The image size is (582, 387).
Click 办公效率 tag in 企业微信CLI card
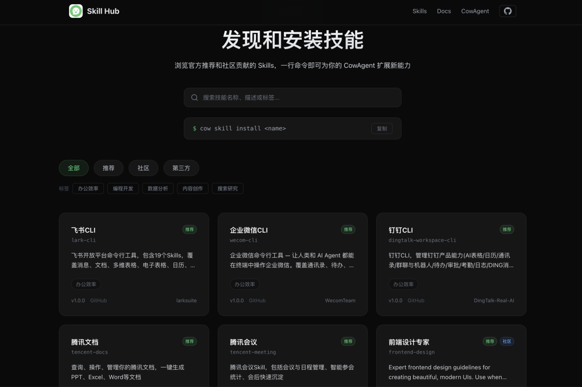[x=245, y=284]
